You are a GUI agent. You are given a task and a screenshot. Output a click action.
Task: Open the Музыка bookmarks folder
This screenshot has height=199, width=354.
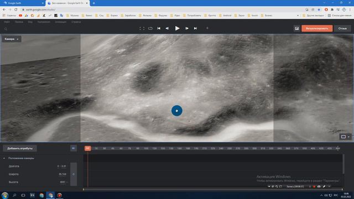pos(72,15)
